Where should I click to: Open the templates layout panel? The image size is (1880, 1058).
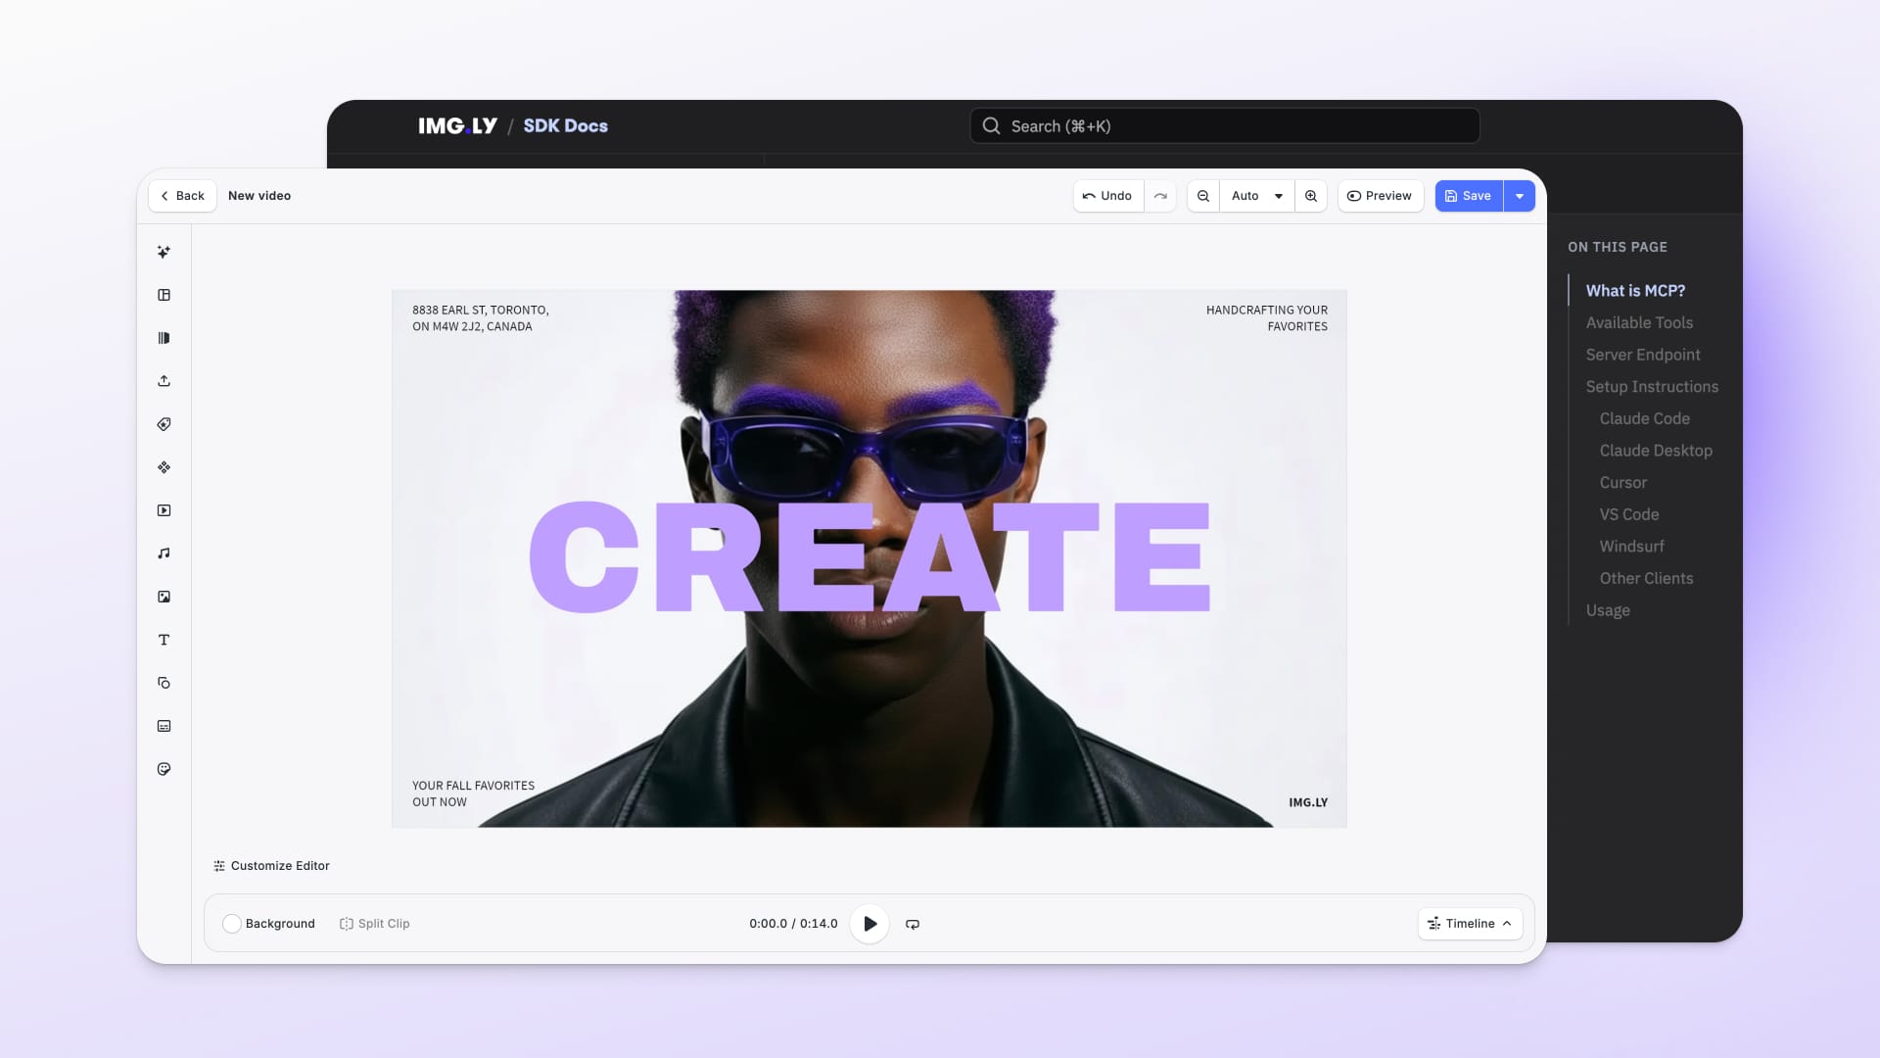164,295
